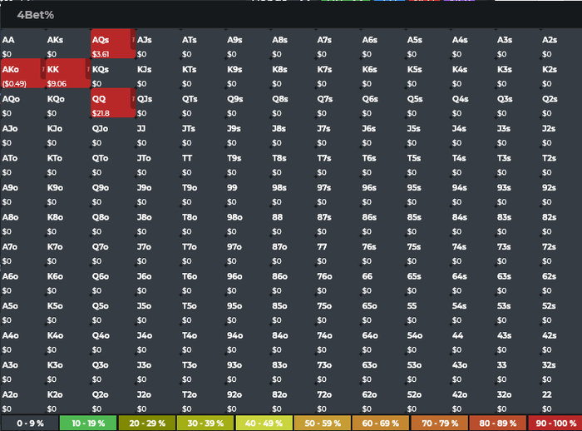Select the A2o hand cell
This screenshot has height=431, width=582.
point(23,399)
